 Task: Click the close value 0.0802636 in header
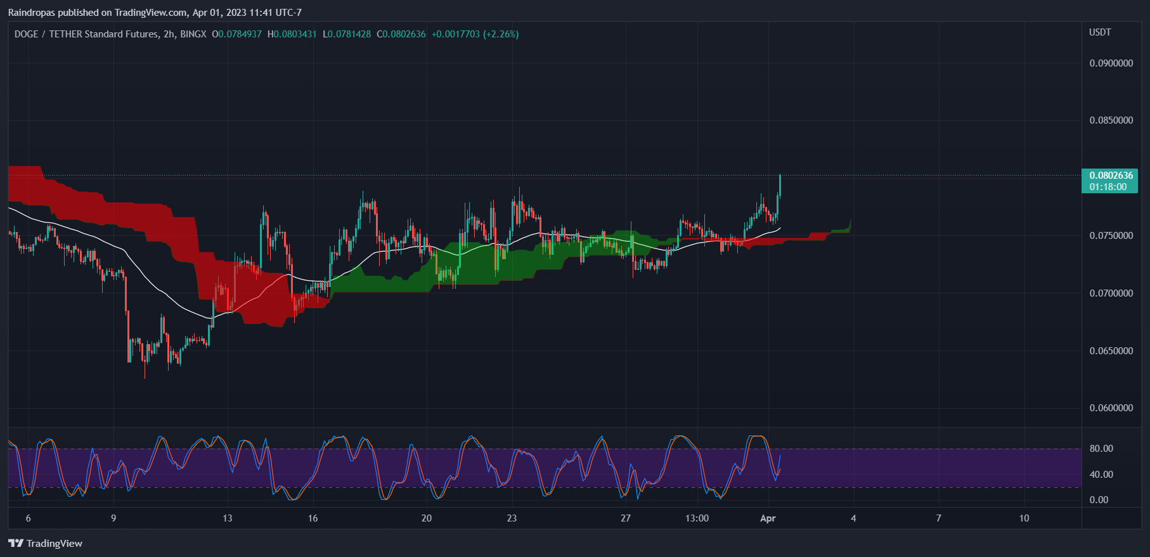404,34
